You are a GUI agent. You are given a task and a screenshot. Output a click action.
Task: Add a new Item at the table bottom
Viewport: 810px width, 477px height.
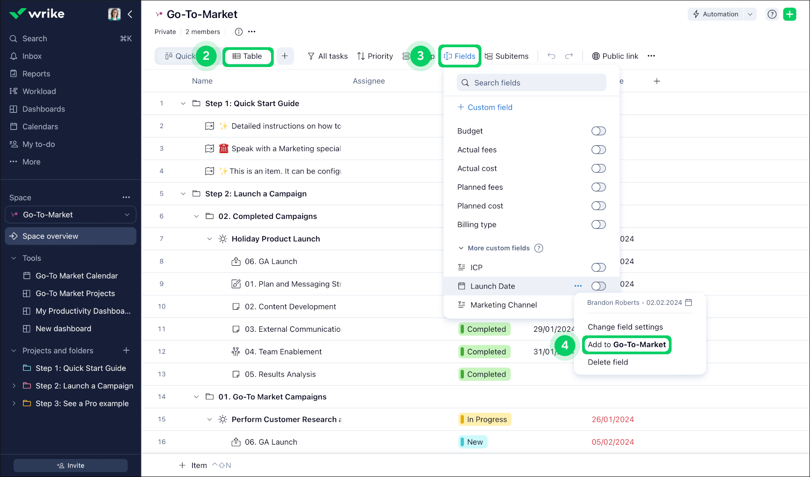pyautogui.click(x=193, y=465)
